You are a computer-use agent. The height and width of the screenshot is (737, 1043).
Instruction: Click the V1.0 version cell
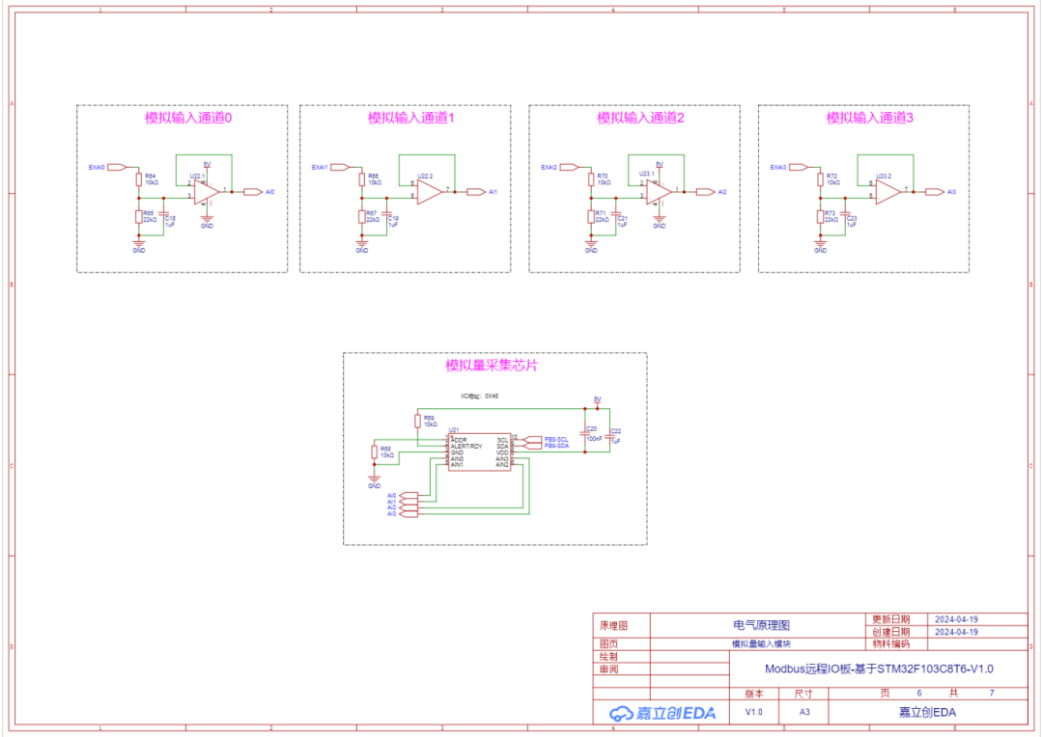tap(753, 713)
